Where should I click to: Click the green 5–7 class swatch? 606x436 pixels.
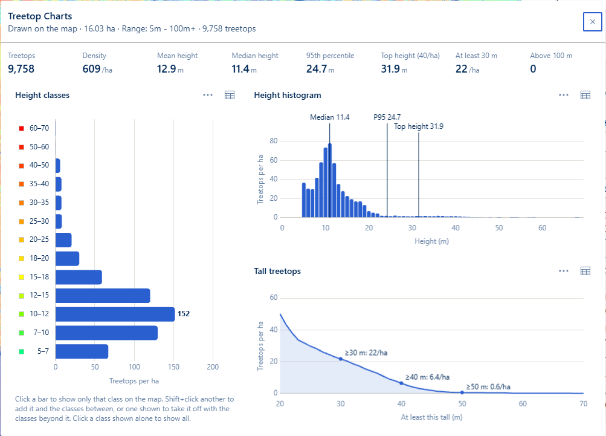coord(22,351)
